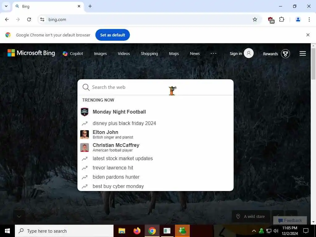316x237 pixels.
Task: Go back to the previous page
Action: pyautogui.click(x=7, y=19)
